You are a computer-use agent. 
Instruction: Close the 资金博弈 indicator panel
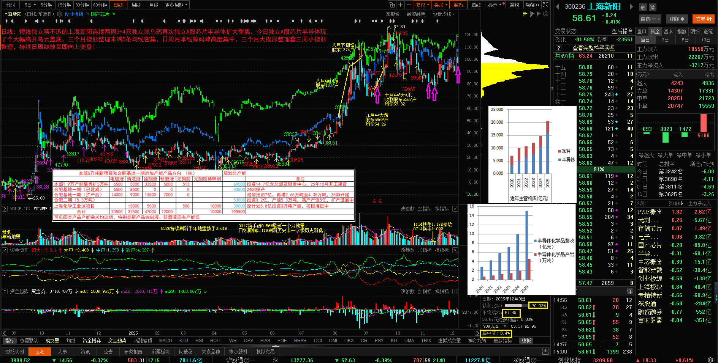point(455,250)
